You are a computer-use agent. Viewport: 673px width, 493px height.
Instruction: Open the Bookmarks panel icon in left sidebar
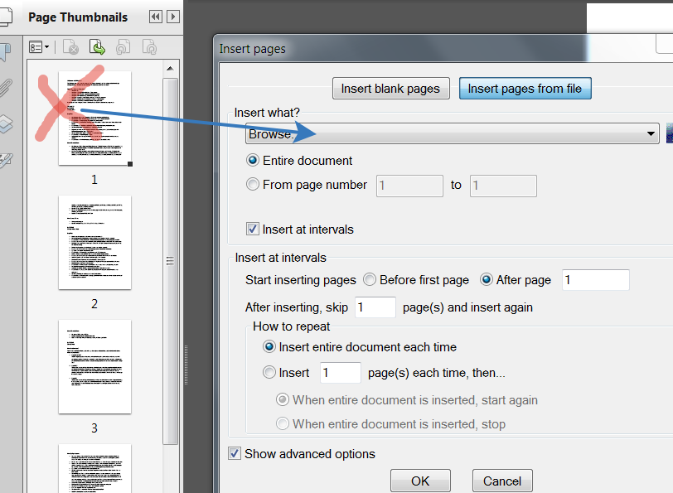click(5, 52)
